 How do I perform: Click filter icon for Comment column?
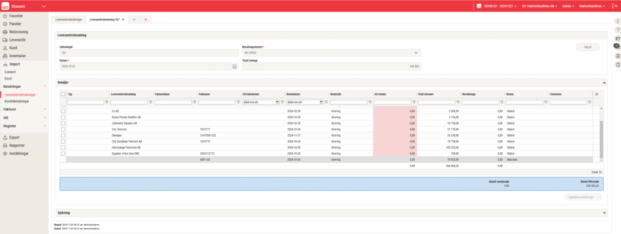tap(590, 102)
